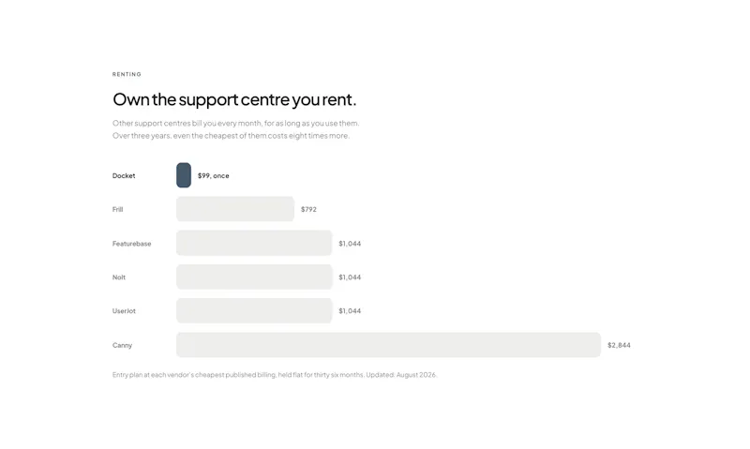The height and width of the screenshot is (449, 750).
Task: Click the footnote updated August 2026
Action: (275, 375)
